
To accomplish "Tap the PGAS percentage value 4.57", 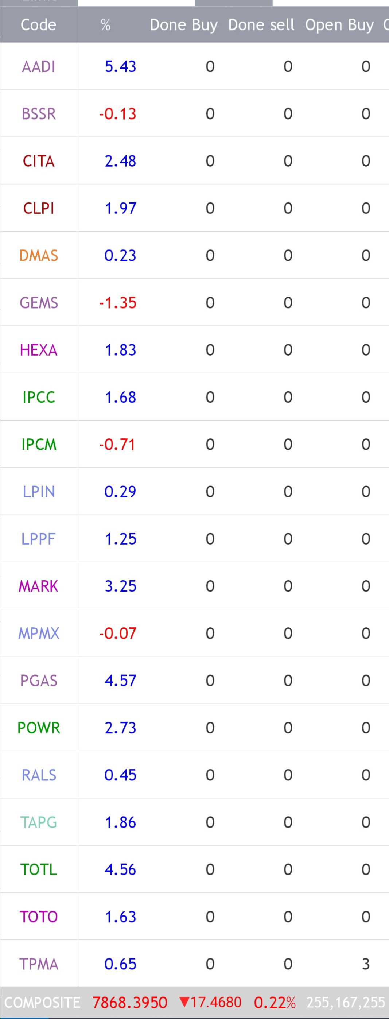I will click(x=120, y=681).
